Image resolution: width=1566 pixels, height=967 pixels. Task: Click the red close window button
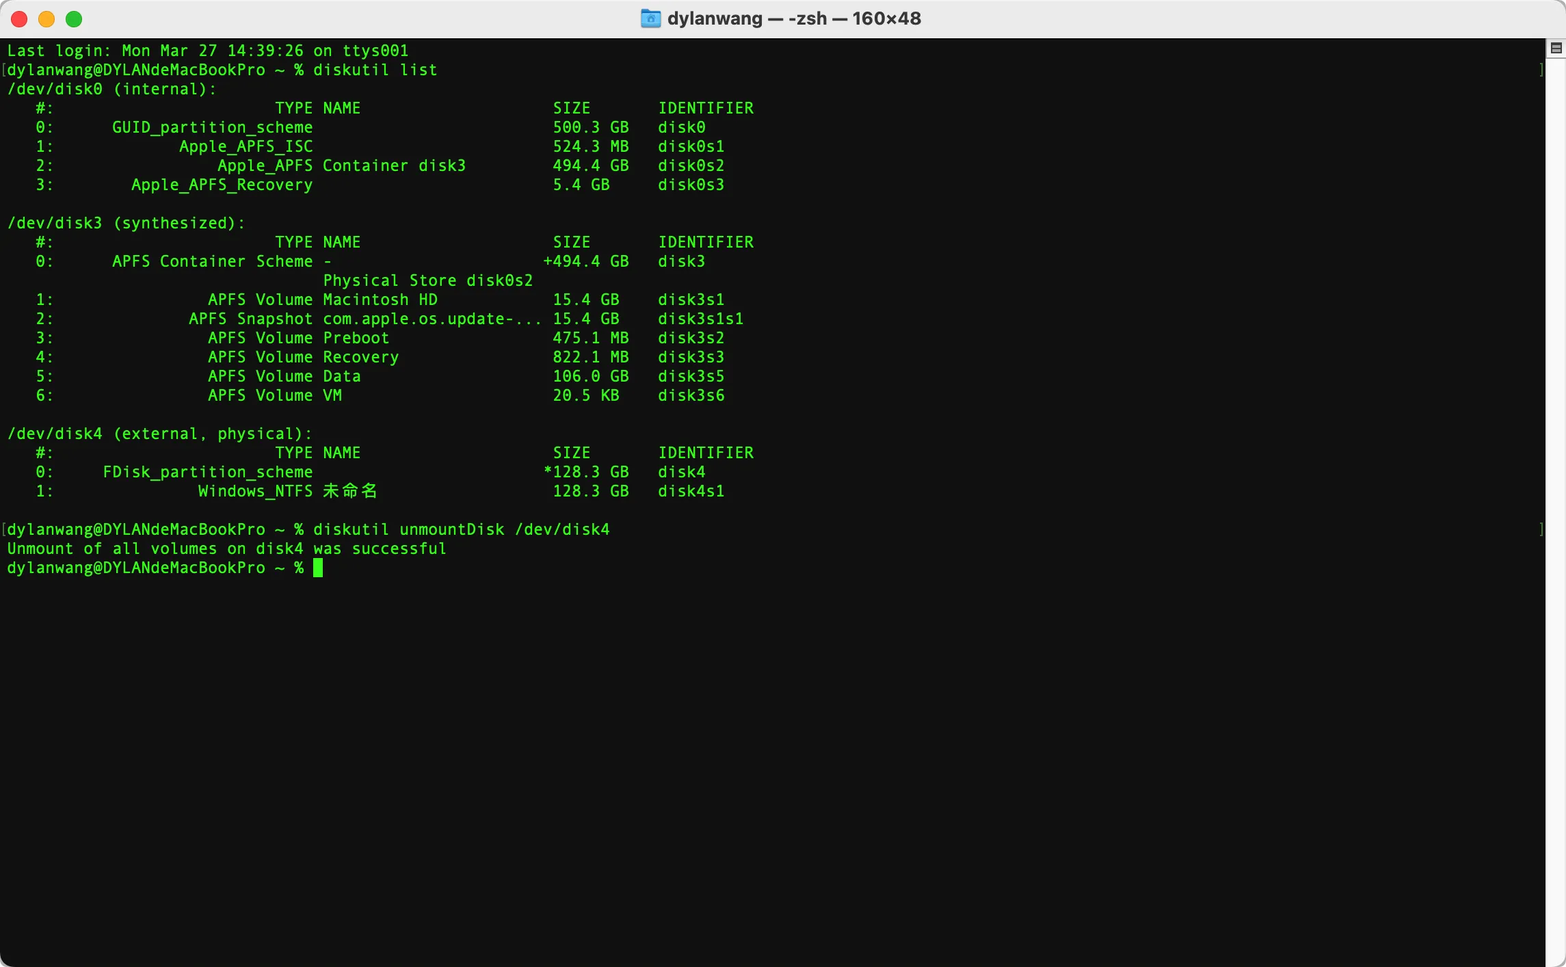pyautogui.click(x=19, y=19)
